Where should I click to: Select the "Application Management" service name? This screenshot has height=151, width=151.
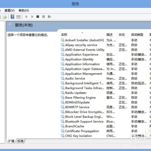pos(84,74)
